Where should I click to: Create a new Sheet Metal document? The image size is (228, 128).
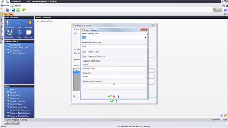(10, 34)
